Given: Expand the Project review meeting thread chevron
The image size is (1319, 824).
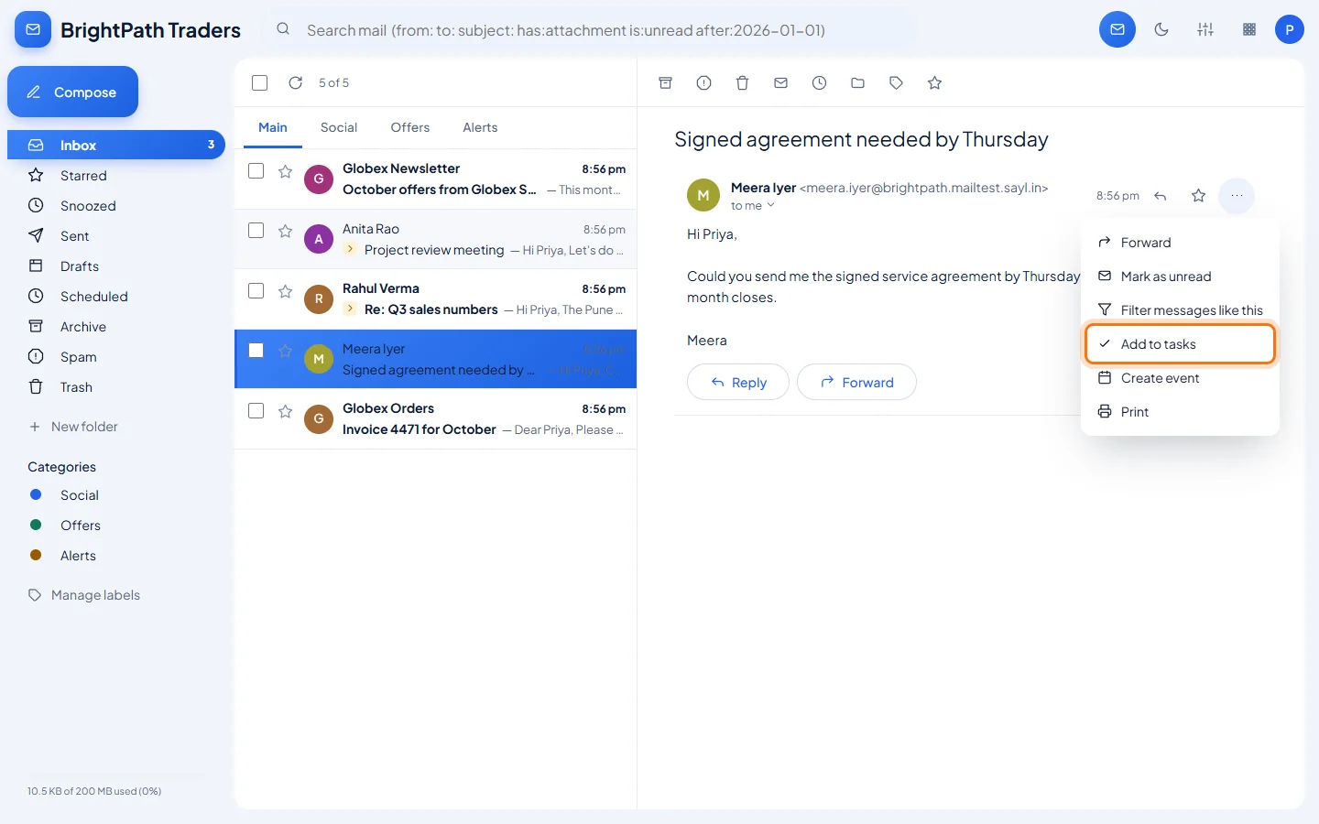Looking at the screenshot, I should pos(350,250).
